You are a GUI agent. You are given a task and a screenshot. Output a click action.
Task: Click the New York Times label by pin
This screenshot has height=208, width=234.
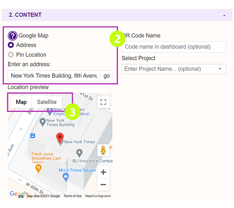[x=79, y=142]
